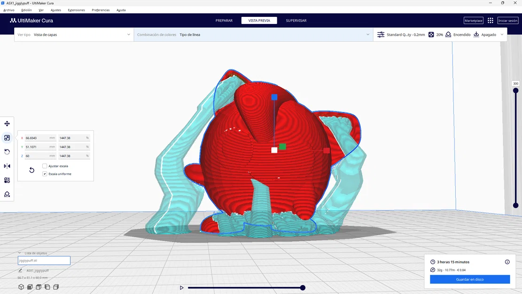This screenshot has height=294, width=522.
Task: Switch to the PREPARAR stage
Action: tap(224, 21)
